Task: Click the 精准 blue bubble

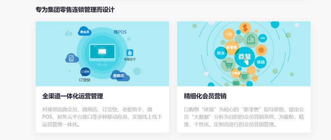Action: [220, 53]
